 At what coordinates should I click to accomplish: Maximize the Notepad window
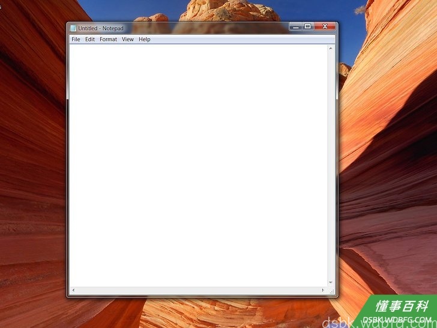(x=308, y=26)
